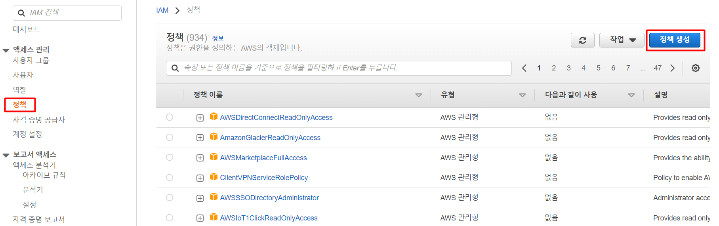Screen dimensions: 719x226
Task: Open the table settings gear icon
Action: [695, 68]
